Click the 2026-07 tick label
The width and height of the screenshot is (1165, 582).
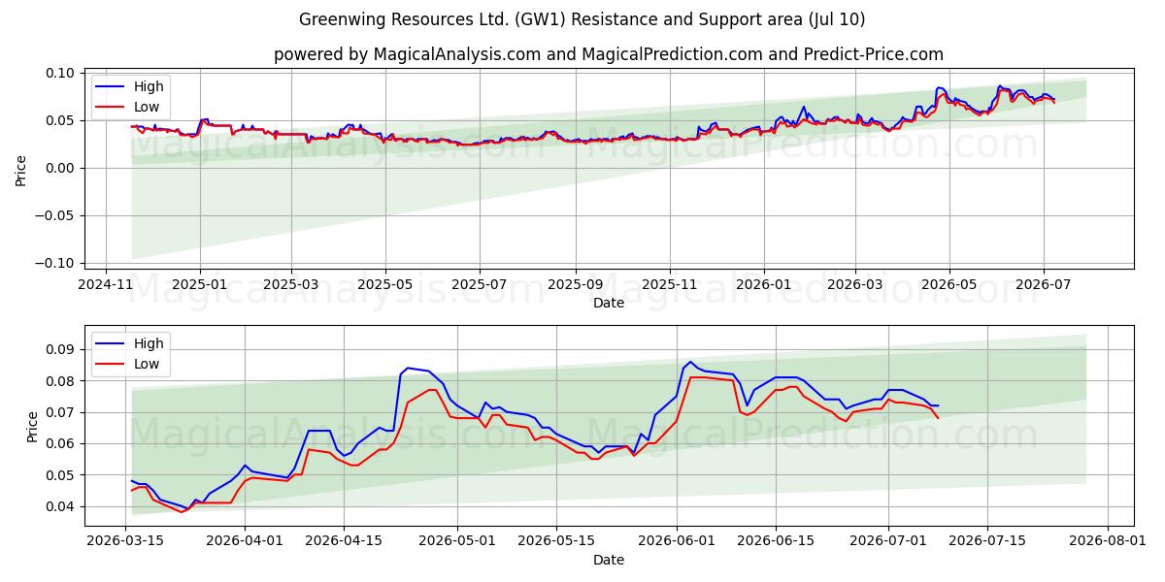(x=1043, y=284)
